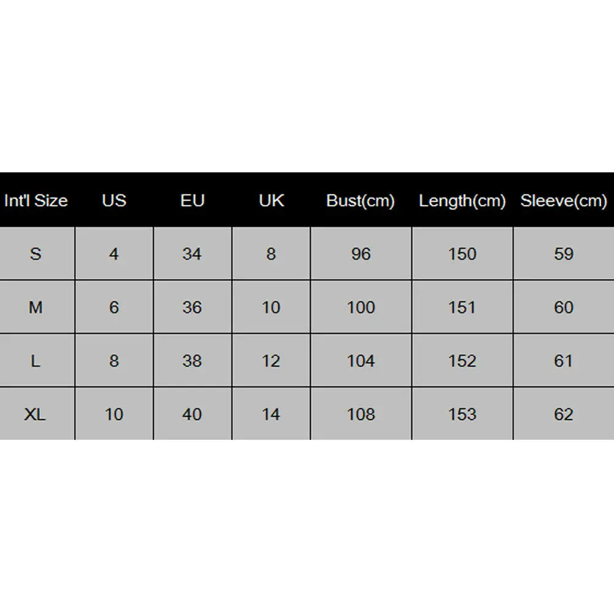Select the S size row label
Viewport: 614px width, 614px height.
(36, 254)
